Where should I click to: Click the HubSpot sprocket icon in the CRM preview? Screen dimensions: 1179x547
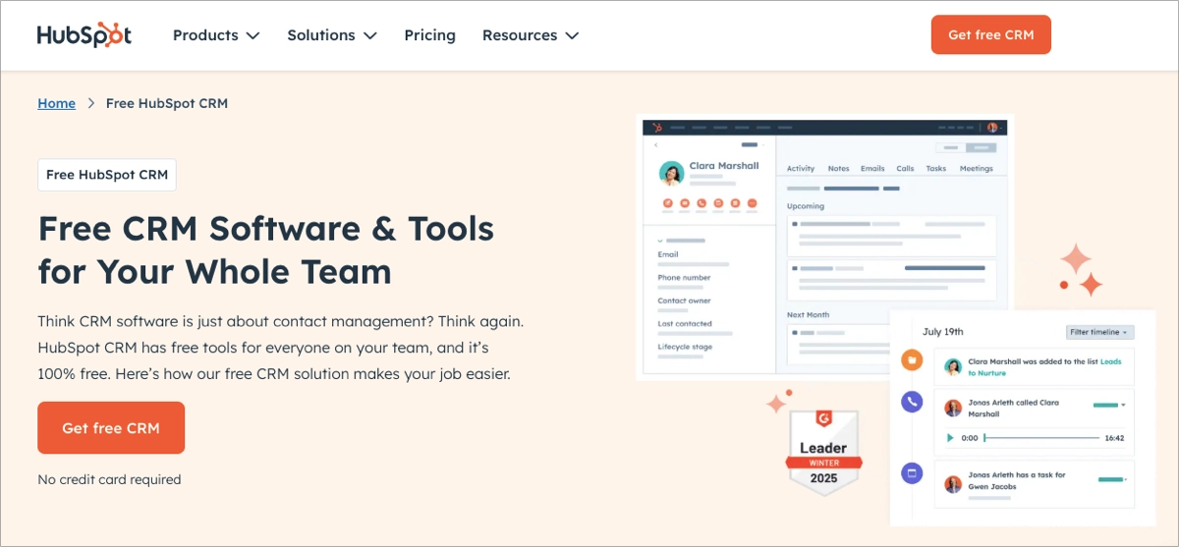click(657, 128)
